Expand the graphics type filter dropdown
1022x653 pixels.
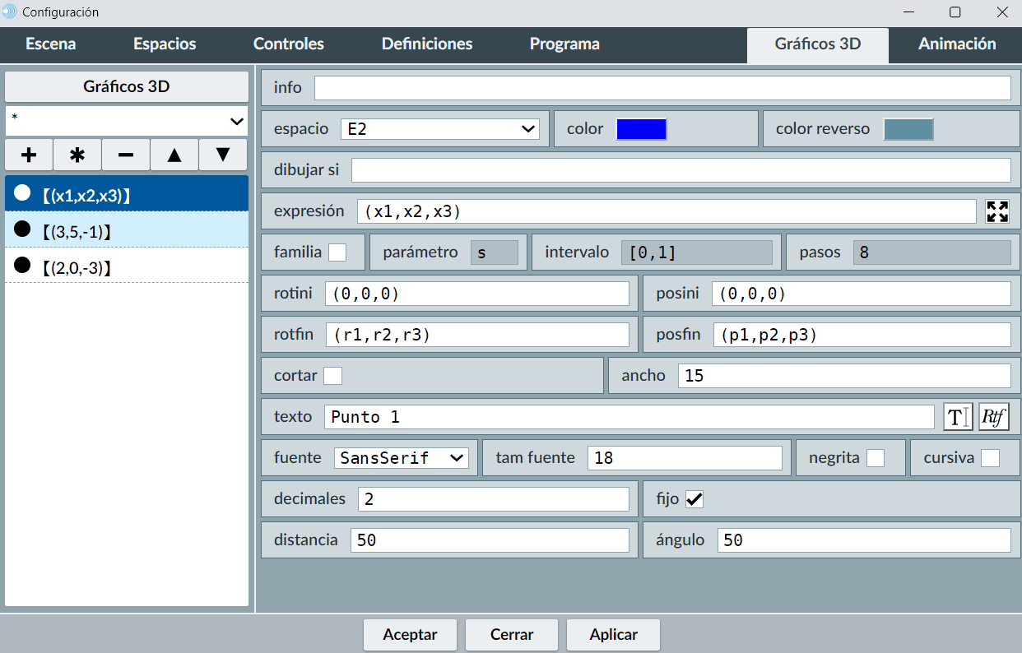click(127, 121)
